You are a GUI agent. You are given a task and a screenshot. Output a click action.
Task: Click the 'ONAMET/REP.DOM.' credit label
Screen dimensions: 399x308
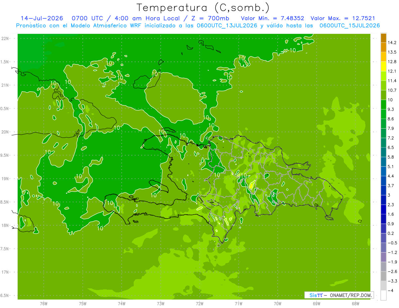click(x=351, y=295)
